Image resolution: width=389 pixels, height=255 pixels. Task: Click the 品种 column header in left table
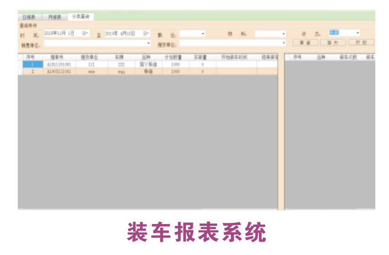click(146, 57)
